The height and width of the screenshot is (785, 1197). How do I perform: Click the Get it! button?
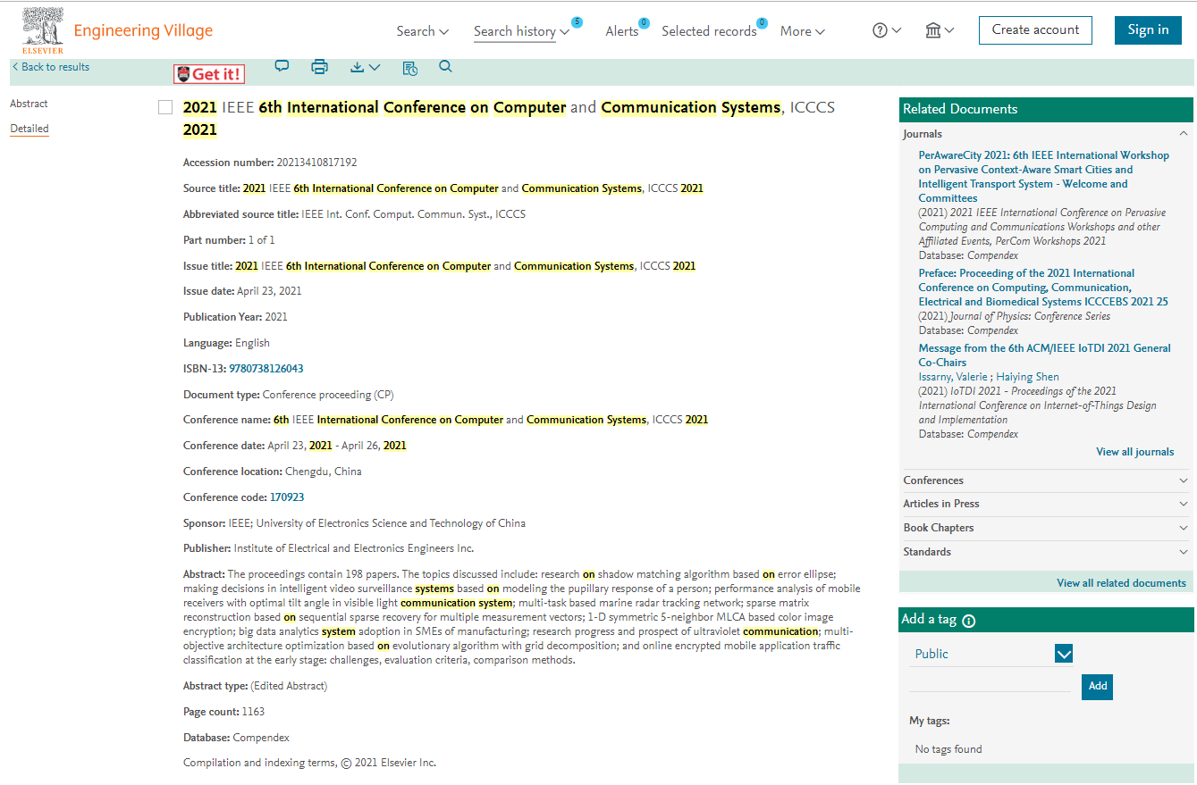coord(209,74)
